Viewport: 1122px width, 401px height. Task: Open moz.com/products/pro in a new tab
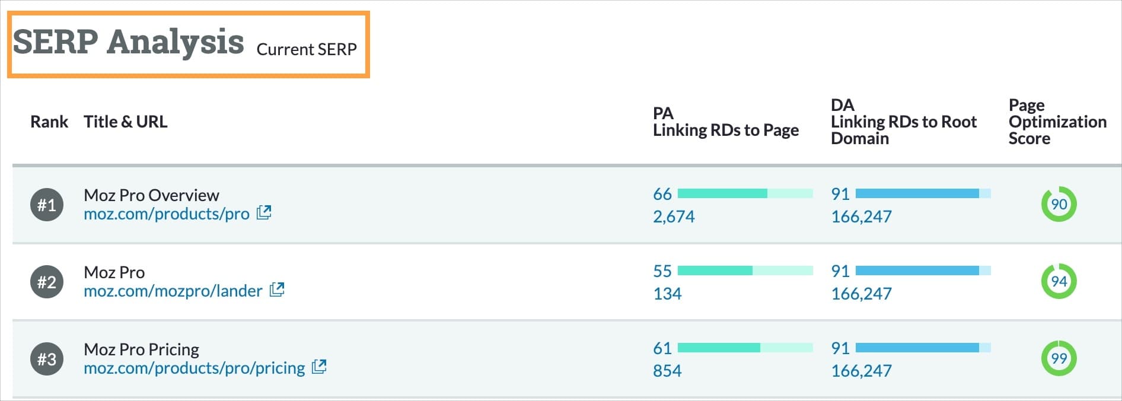tap(265, 212)
